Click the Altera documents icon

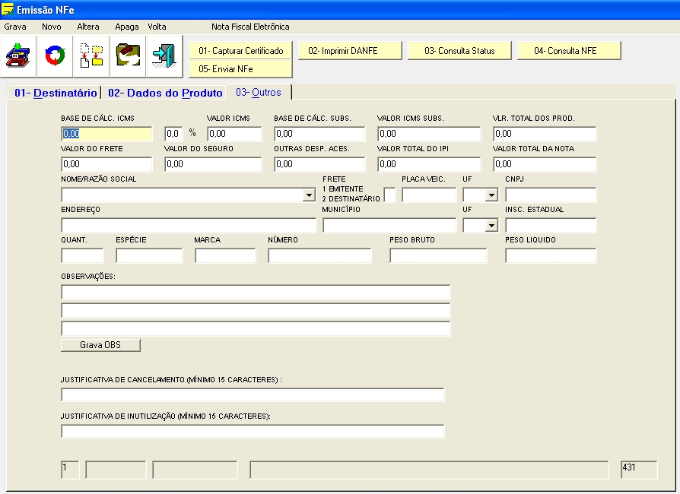click(x=91, y=56)
